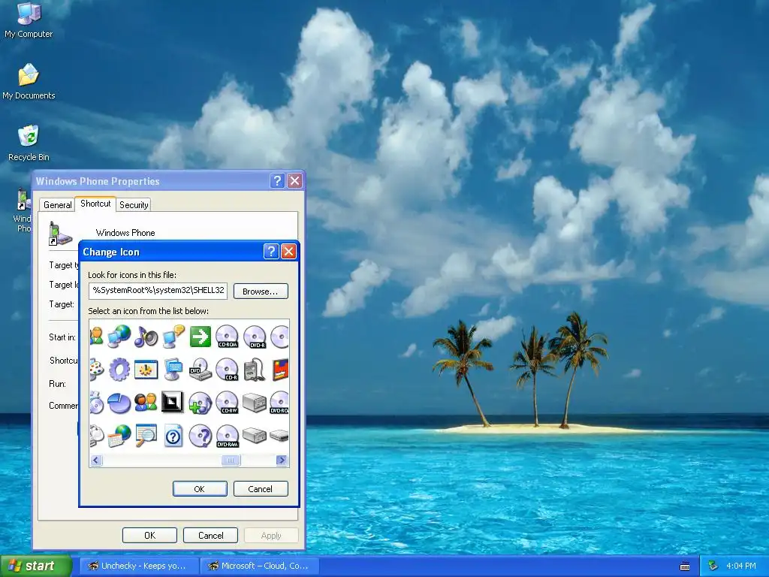Click help button in Properties title bar
Viewport: 769px width, 577px height.
277,181
